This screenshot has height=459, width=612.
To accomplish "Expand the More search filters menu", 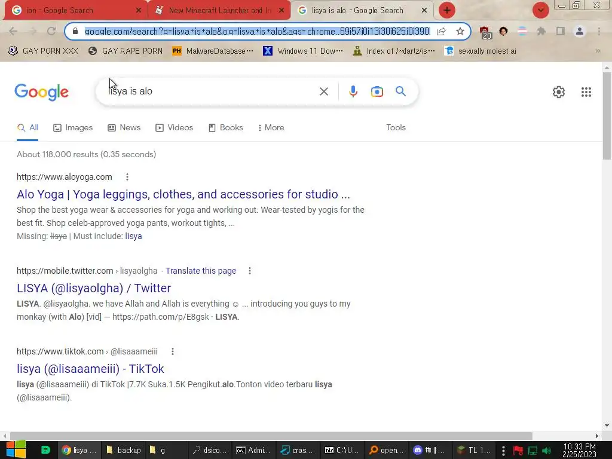I will click(x=271, y=128).
